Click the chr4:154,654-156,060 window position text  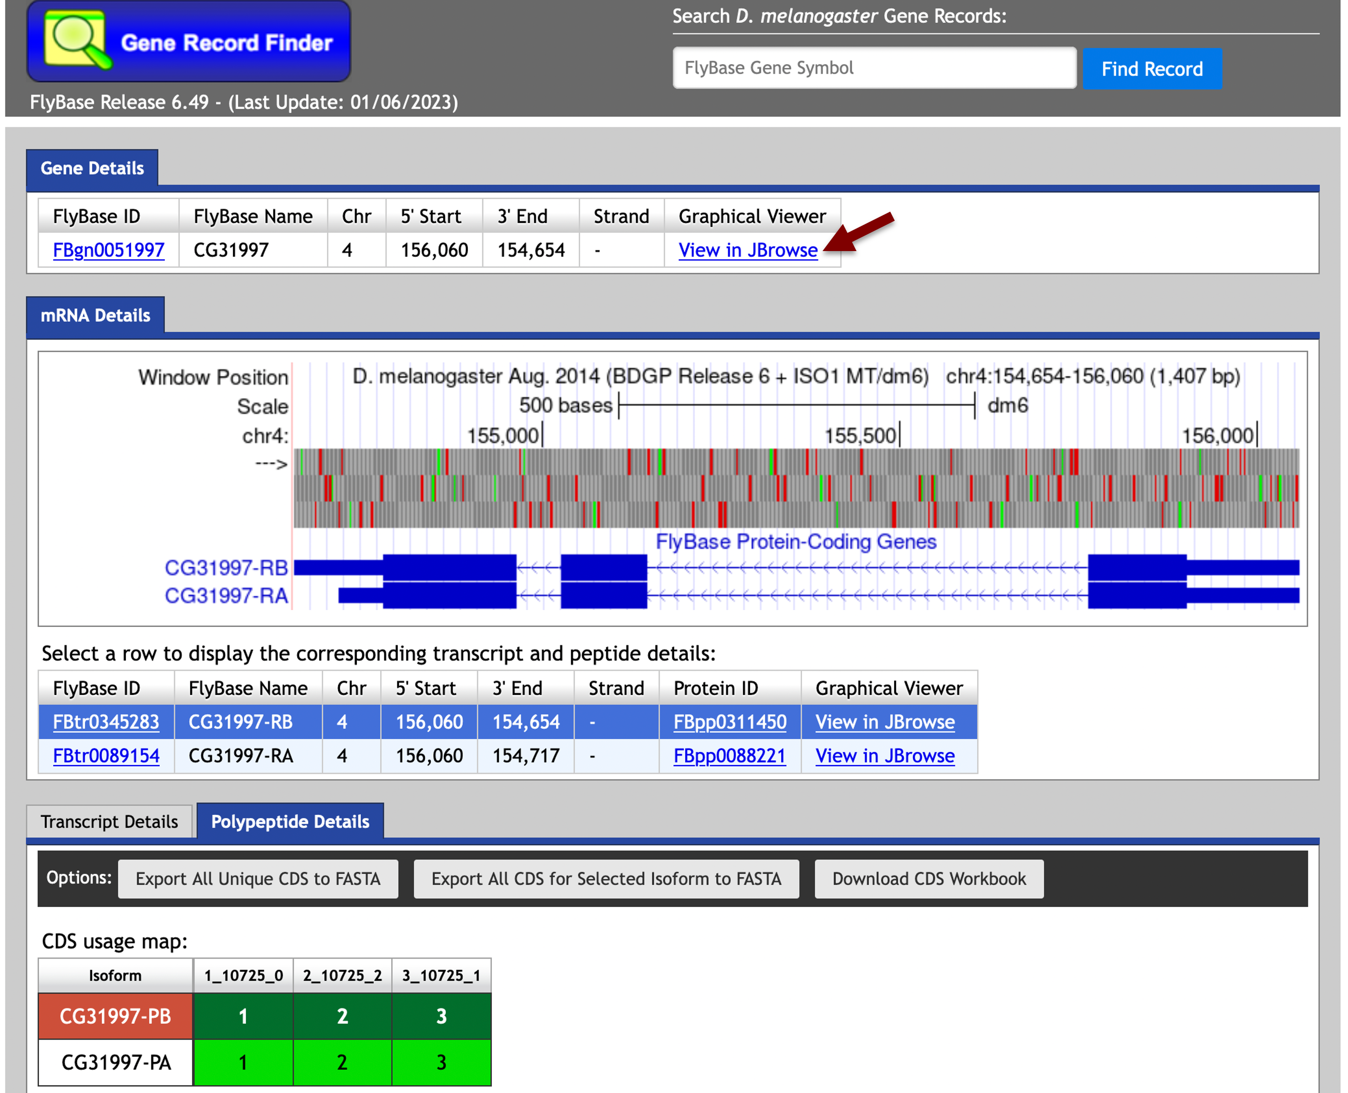(x=1093, y=376)
